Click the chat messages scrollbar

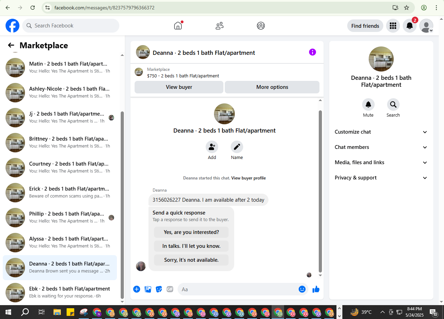[320, 191]
